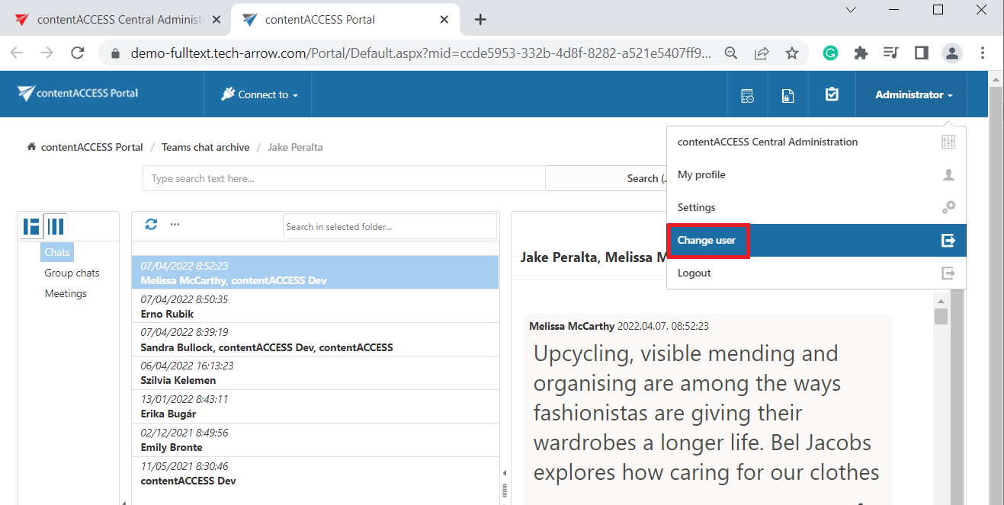Screen dimensions: 1004x505
Task: Open the clipboard tasks icon in header
Action: (x=832, y=94)
